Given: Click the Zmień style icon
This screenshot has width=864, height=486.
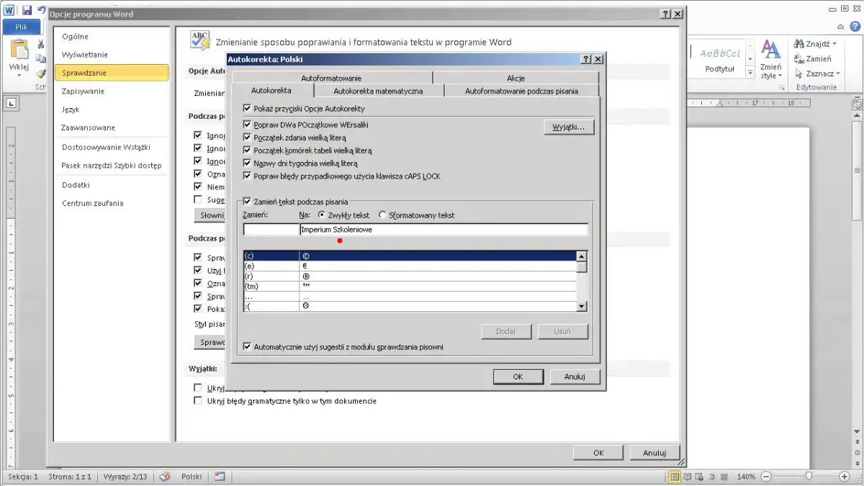Looking at the screenshot, I should pos(770,52).
